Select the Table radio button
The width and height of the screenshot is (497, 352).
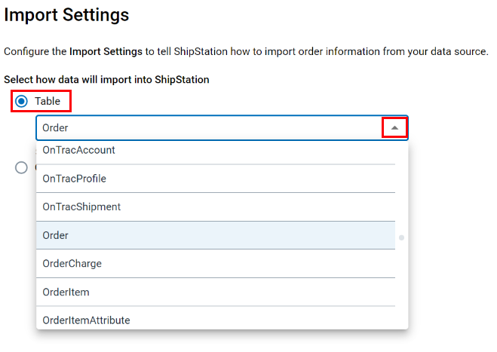(x=21, y=102)
